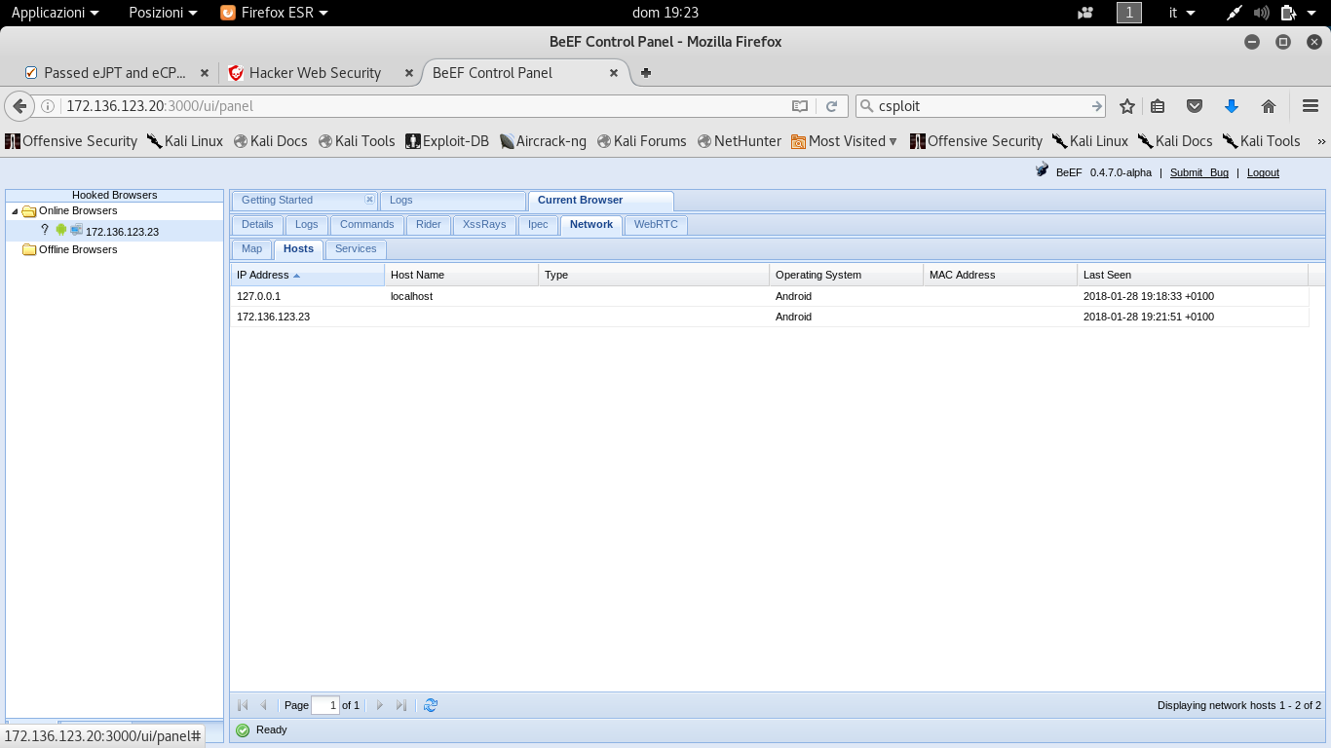Viewport: 1331px width, 748px height.
Task: Open Kali Forums bookmark
Action: [642, 141]
